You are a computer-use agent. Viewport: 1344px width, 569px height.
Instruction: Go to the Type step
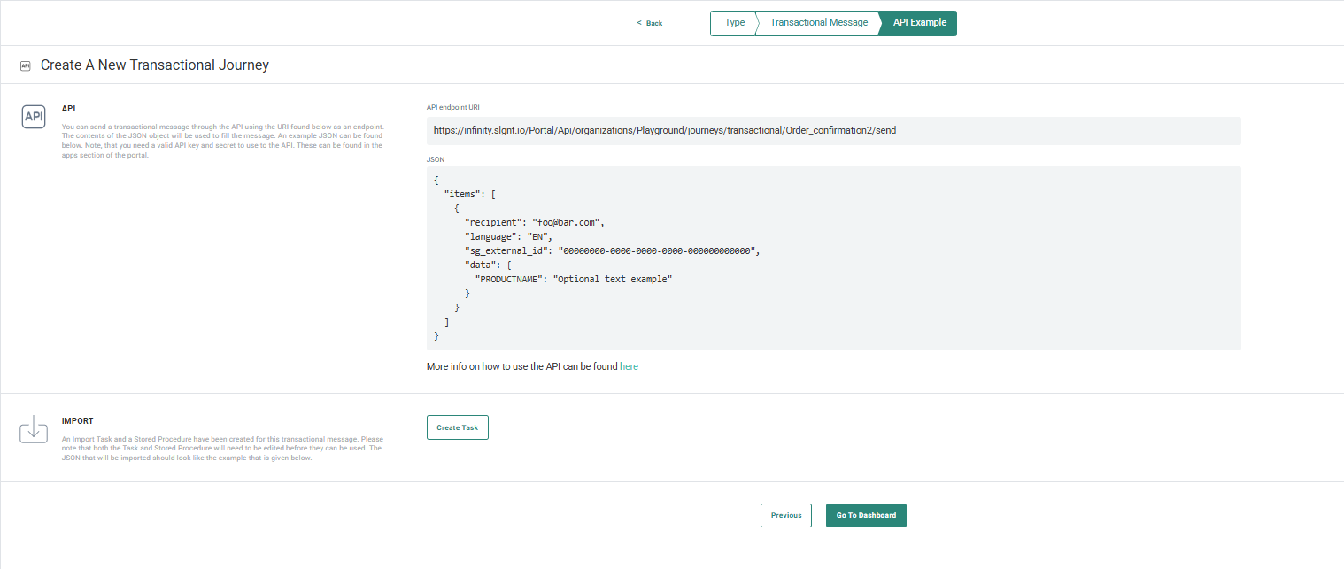[734, 23]
